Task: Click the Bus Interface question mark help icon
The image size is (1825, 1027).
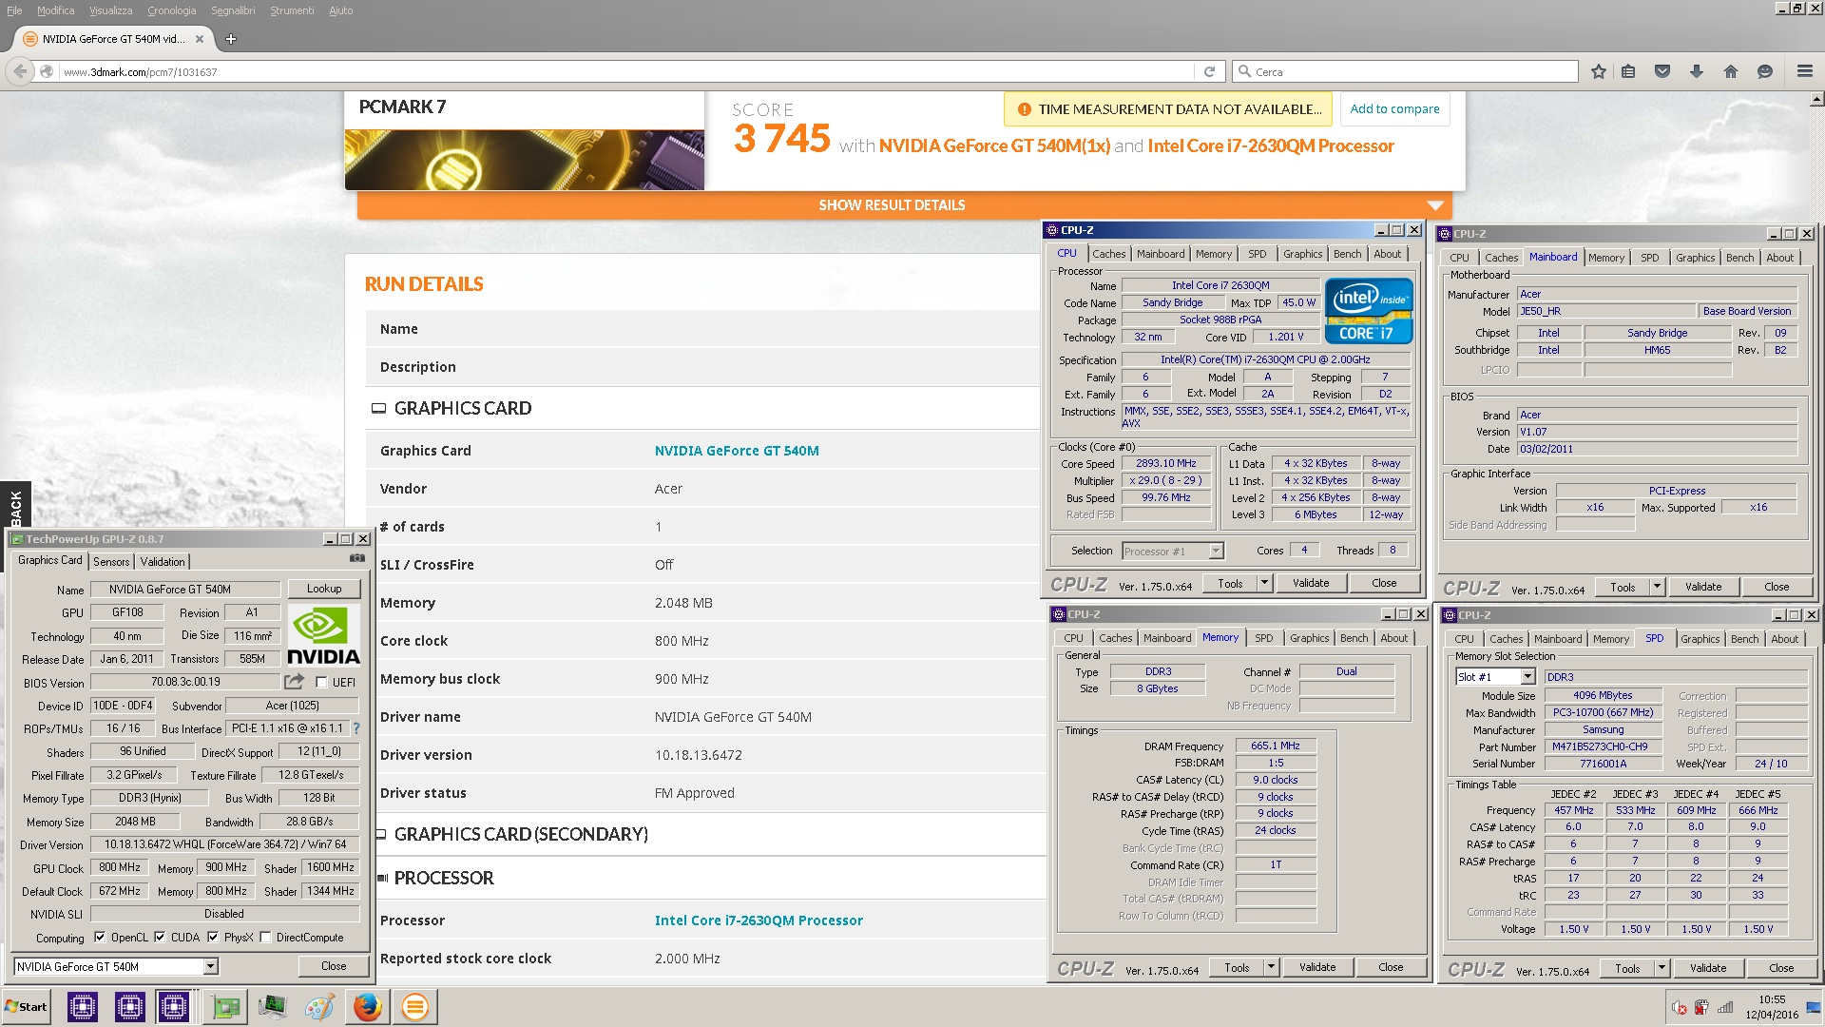Action: (x=356, y=728)
